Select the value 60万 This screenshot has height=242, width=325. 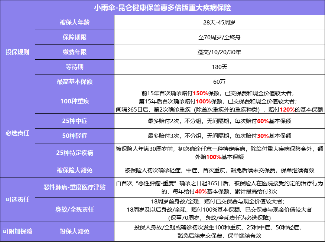[x=219, y=82]
